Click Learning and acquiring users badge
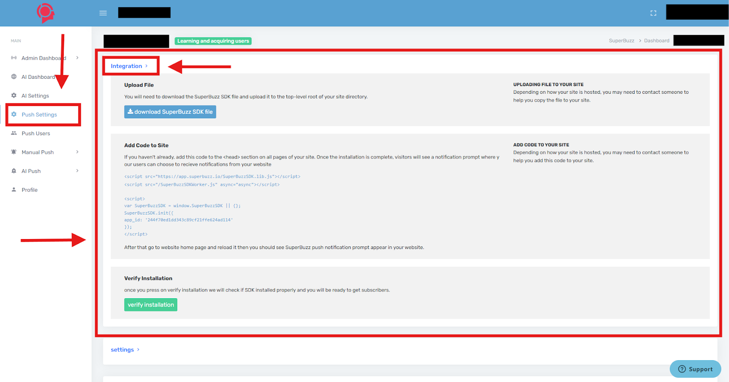 click(x=213, y=41)
